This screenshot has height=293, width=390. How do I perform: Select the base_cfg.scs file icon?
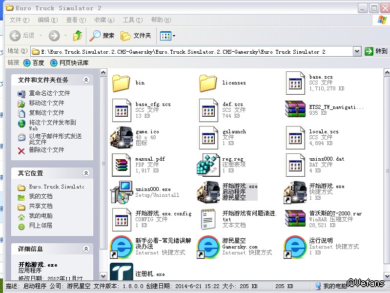[x=122, y=110]
